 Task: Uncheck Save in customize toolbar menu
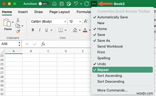click(x=122, y=35)
